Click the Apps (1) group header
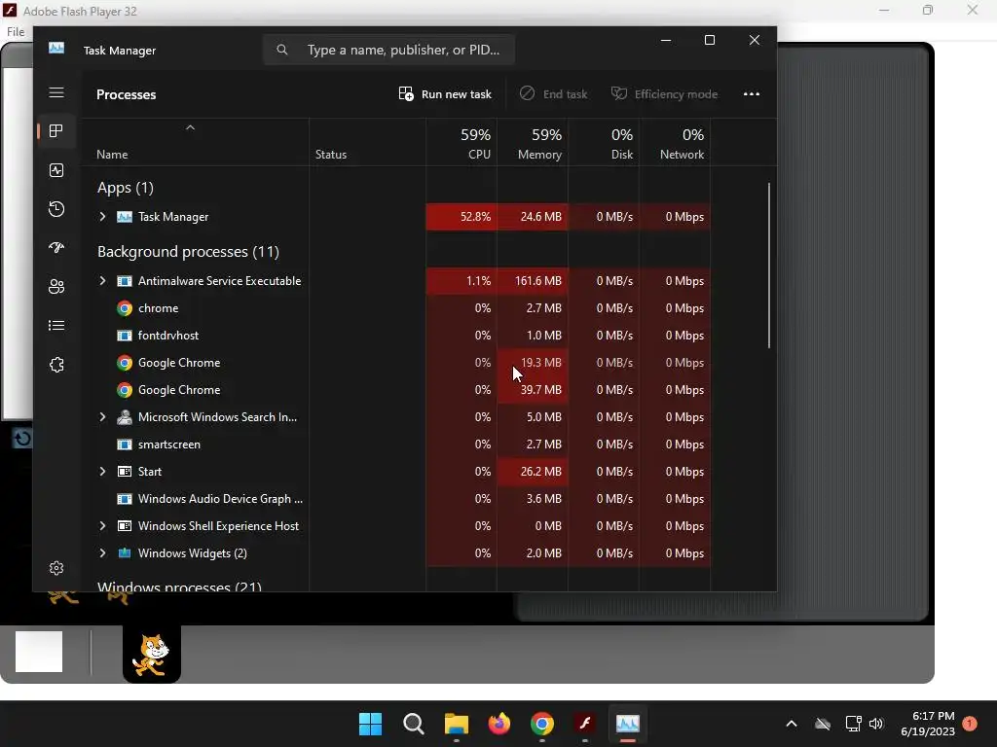The width and height of the screenshot is (997, 747). click(126, 188)
